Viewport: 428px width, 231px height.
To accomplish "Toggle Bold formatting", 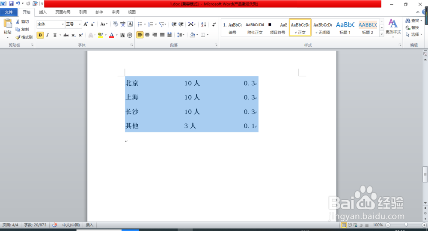I will coord(40,35).
